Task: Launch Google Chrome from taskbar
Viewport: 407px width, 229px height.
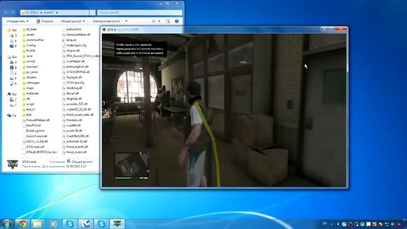Action: coord(22,224)
